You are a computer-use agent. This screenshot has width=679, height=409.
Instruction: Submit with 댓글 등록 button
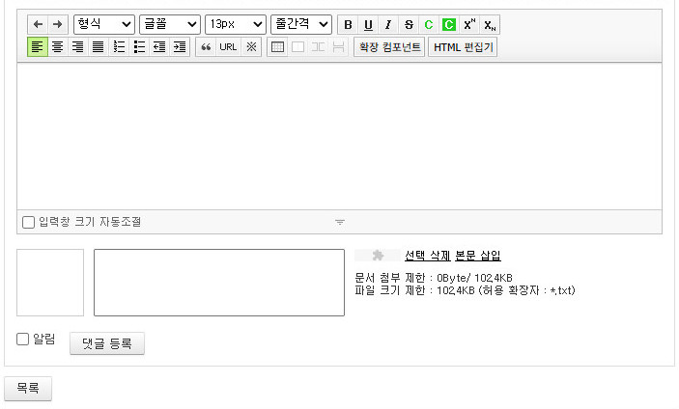point(107,343)
